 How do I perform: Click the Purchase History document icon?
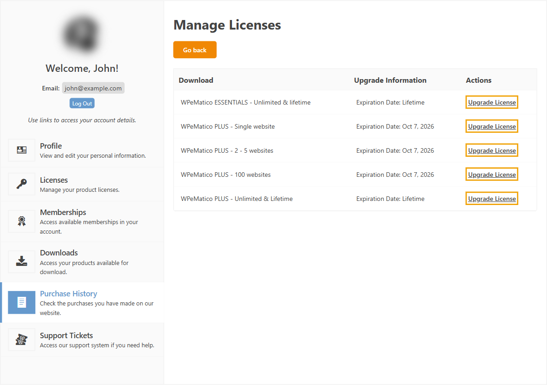tap(21, 302)
